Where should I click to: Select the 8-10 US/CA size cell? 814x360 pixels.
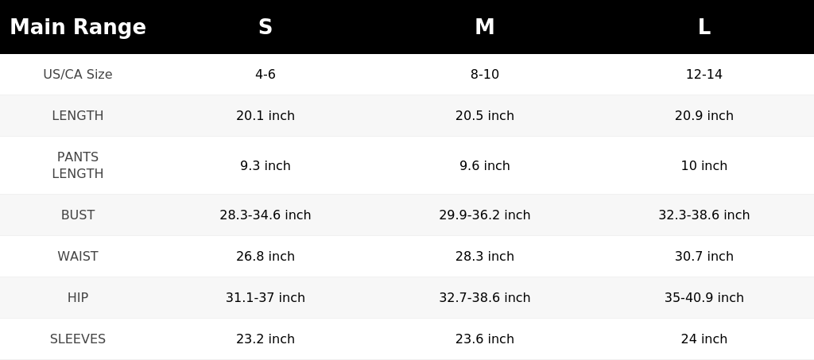click(x=484, y=74)
